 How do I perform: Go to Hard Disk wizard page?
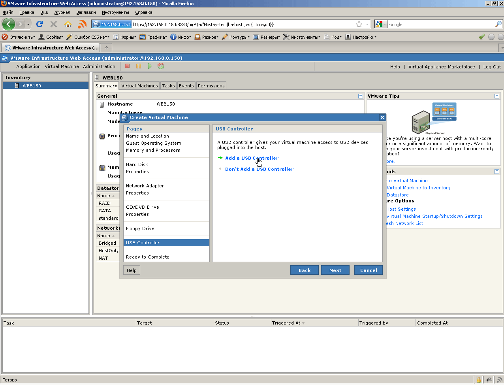[x=137, y=164]
